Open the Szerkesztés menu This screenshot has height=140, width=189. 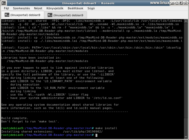point(21,8)
